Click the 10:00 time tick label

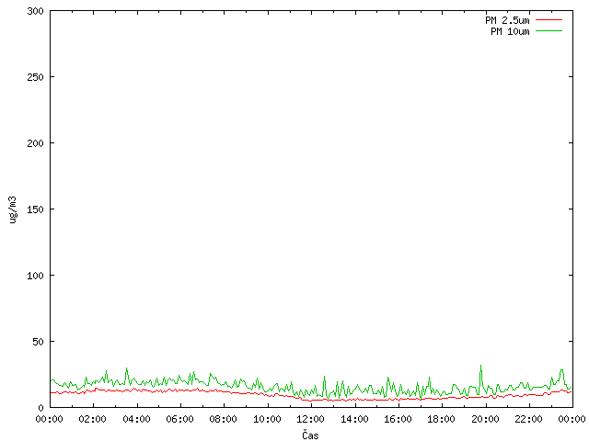267,419
